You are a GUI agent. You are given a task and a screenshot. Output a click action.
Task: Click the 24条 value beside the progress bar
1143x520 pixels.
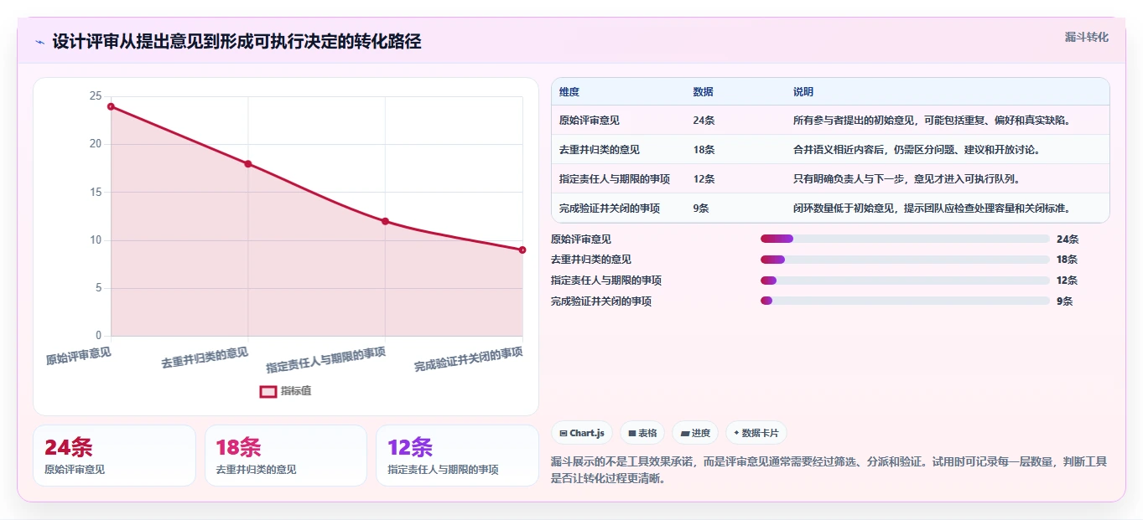coord(1068,239)
